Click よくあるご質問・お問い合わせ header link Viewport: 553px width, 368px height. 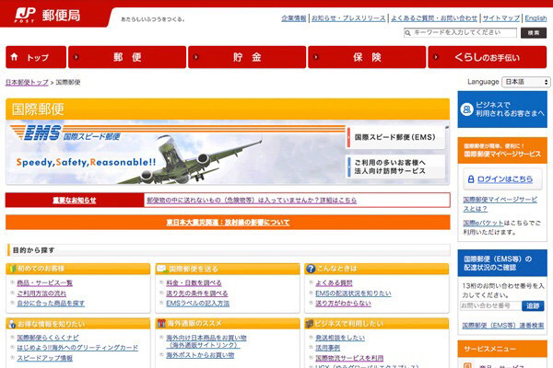tap(434, 18)
